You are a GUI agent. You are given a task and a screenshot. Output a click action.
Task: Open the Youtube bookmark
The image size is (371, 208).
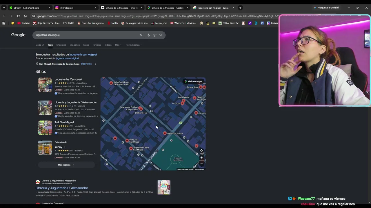tap(24, 23)
